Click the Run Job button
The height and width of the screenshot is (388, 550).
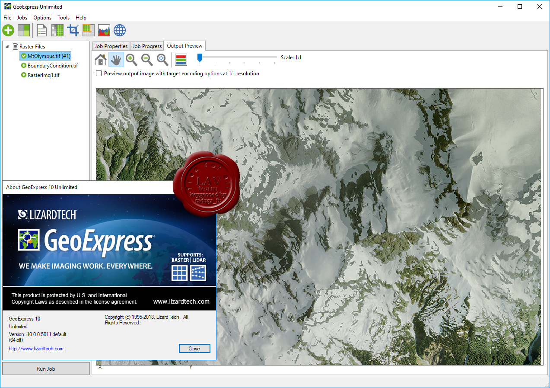coord(46,369)
